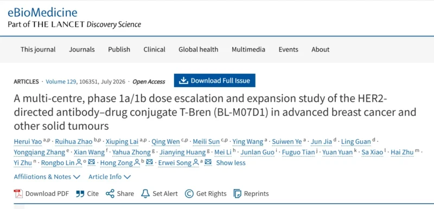Expand the Affiliations & Notes section

[x=47, y=177]
